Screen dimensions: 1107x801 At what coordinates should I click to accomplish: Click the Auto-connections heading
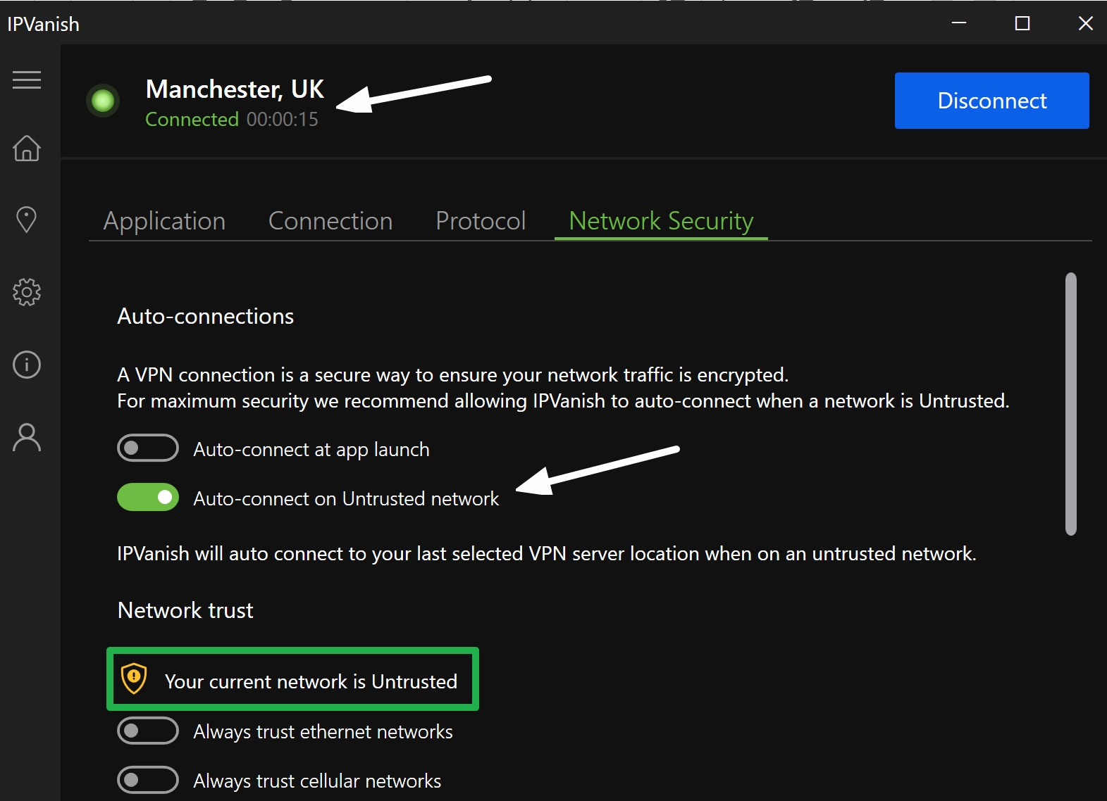205,317
